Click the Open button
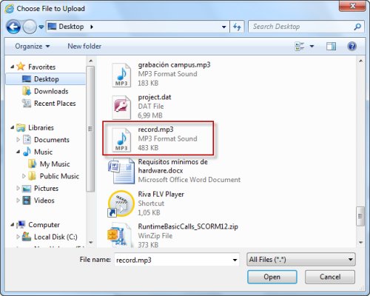Screen dimensions: 370x296 (272, 277)
